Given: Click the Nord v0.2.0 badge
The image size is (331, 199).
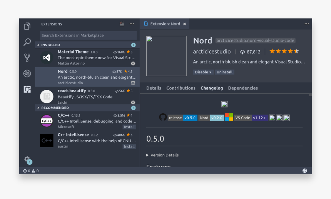Looking at the screenshot, I should 211,118.
